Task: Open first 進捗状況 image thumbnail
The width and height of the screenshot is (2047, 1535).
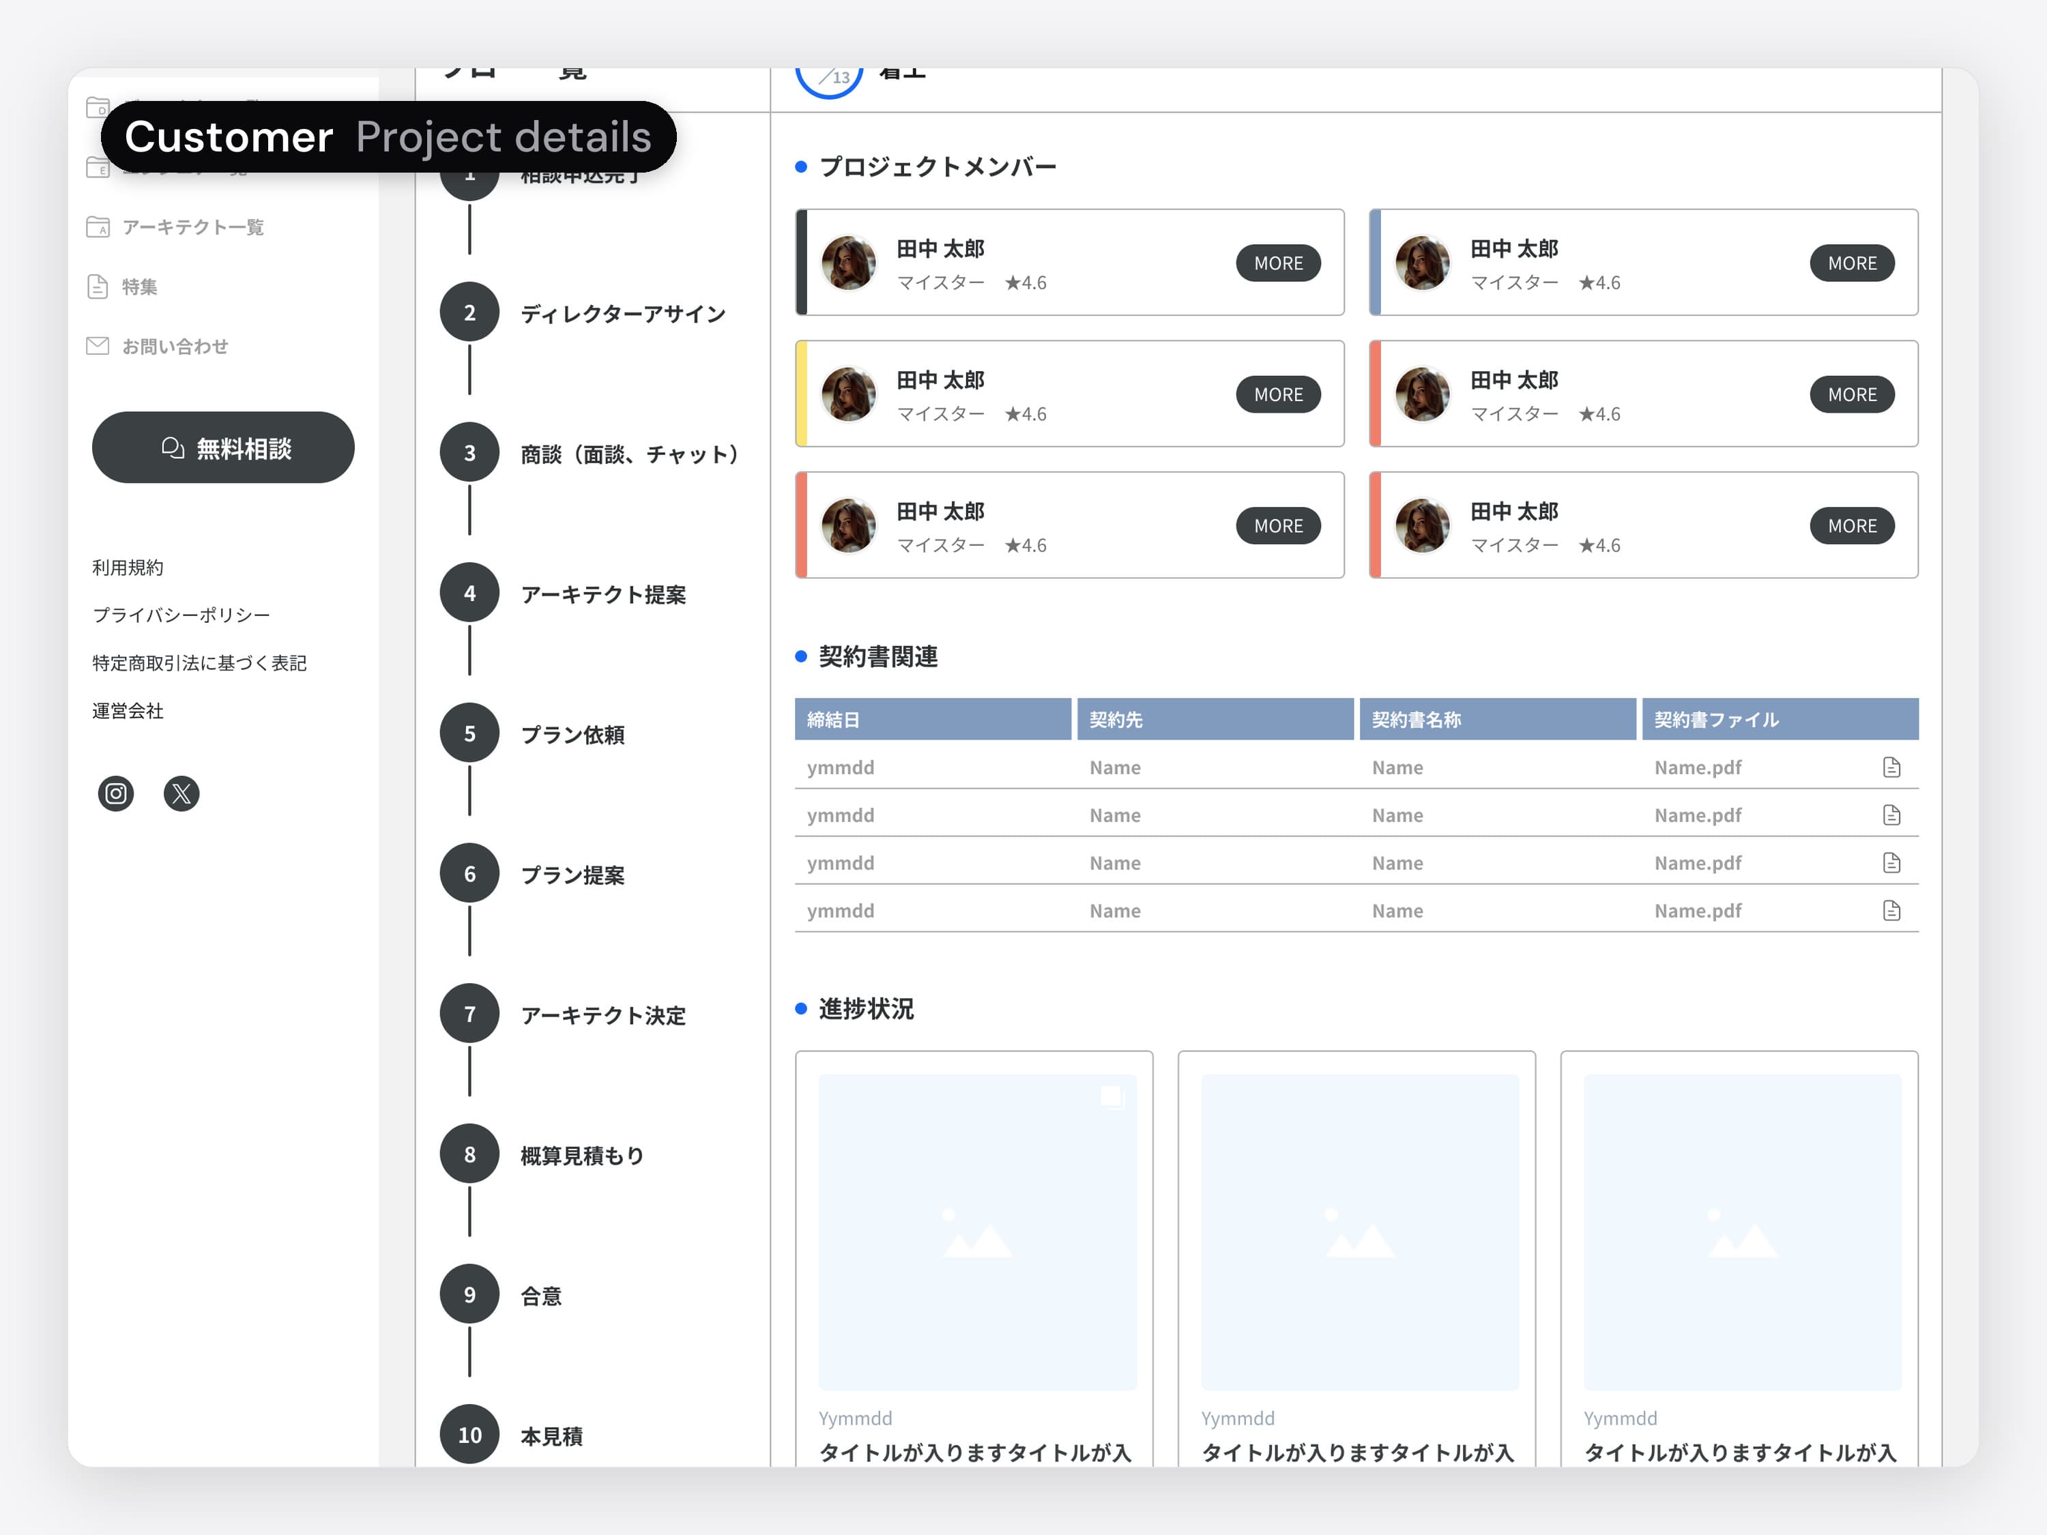Action: (x=977, y=1231)
